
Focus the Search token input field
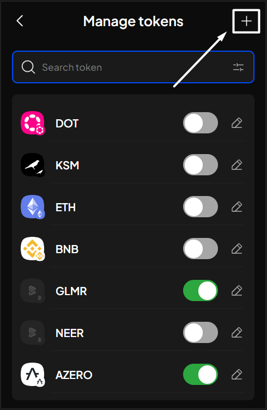coord(133,67)
